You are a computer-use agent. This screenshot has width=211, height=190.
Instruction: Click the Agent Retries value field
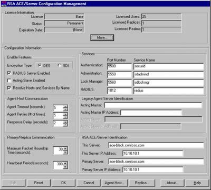click(x=58, y=116)
